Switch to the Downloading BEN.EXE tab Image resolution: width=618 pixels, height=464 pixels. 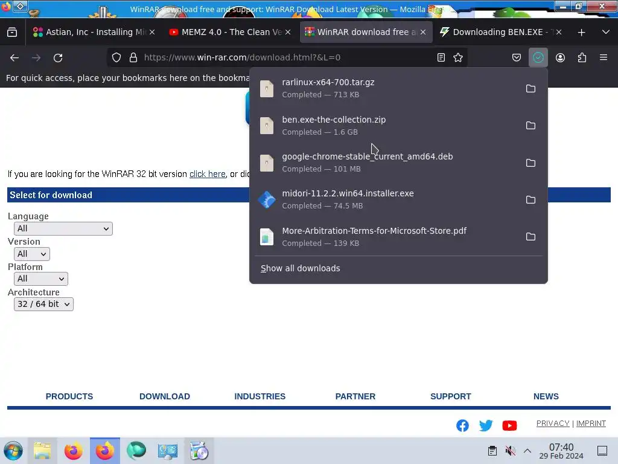click(x=502, y=33)
